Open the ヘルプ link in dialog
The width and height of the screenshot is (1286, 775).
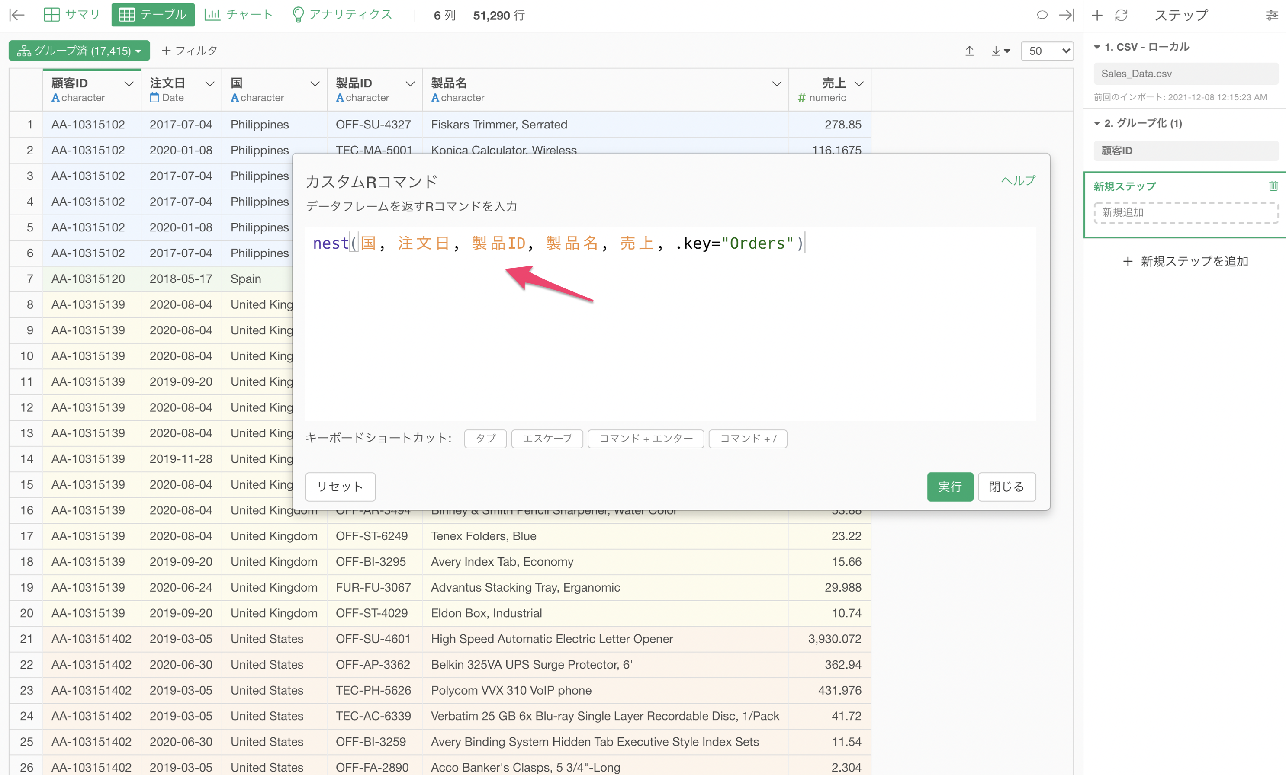click(1018, 180)
